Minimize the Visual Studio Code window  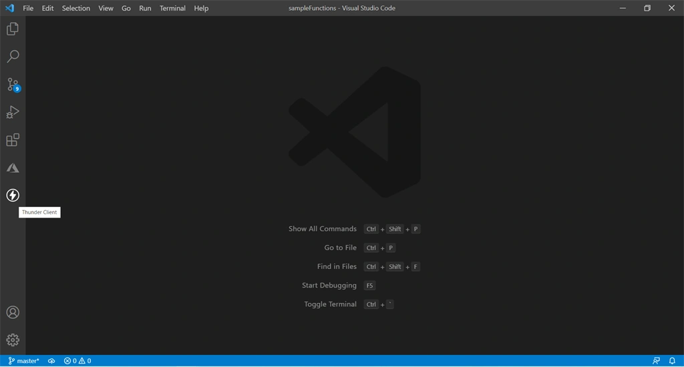tap(623, 8)
